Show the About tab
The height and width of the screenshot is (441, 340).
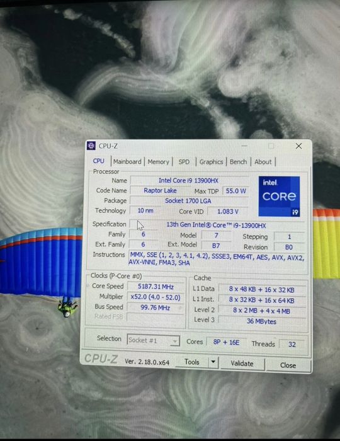(x=263, y=162)
